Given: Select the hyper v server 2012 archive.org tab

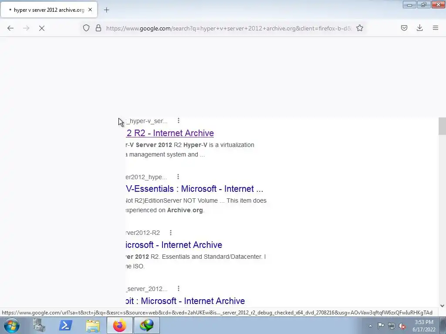Looking at the screenshot, I should (x=49, y=10).
